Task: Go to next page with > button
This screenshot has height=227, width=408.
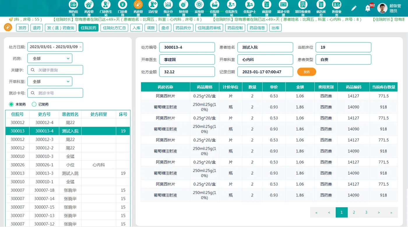Action: tap(379, 212)
